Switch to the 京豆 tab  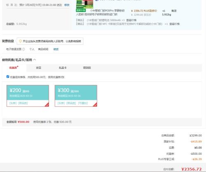[38, 68]
